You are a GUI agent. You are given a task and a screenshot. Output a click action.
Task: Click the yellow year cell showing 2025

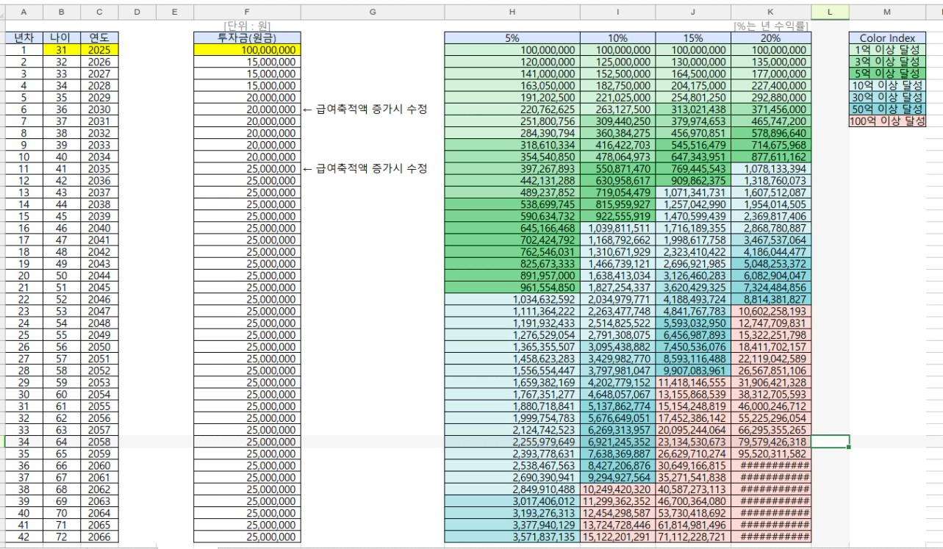98,50
